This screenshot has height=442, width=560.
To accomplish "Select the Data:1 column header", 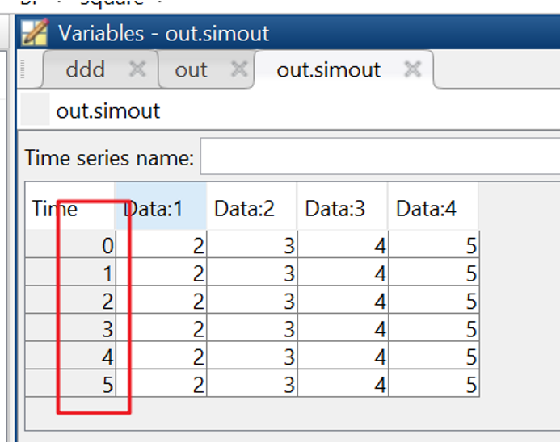I will (x=161, y=209).
